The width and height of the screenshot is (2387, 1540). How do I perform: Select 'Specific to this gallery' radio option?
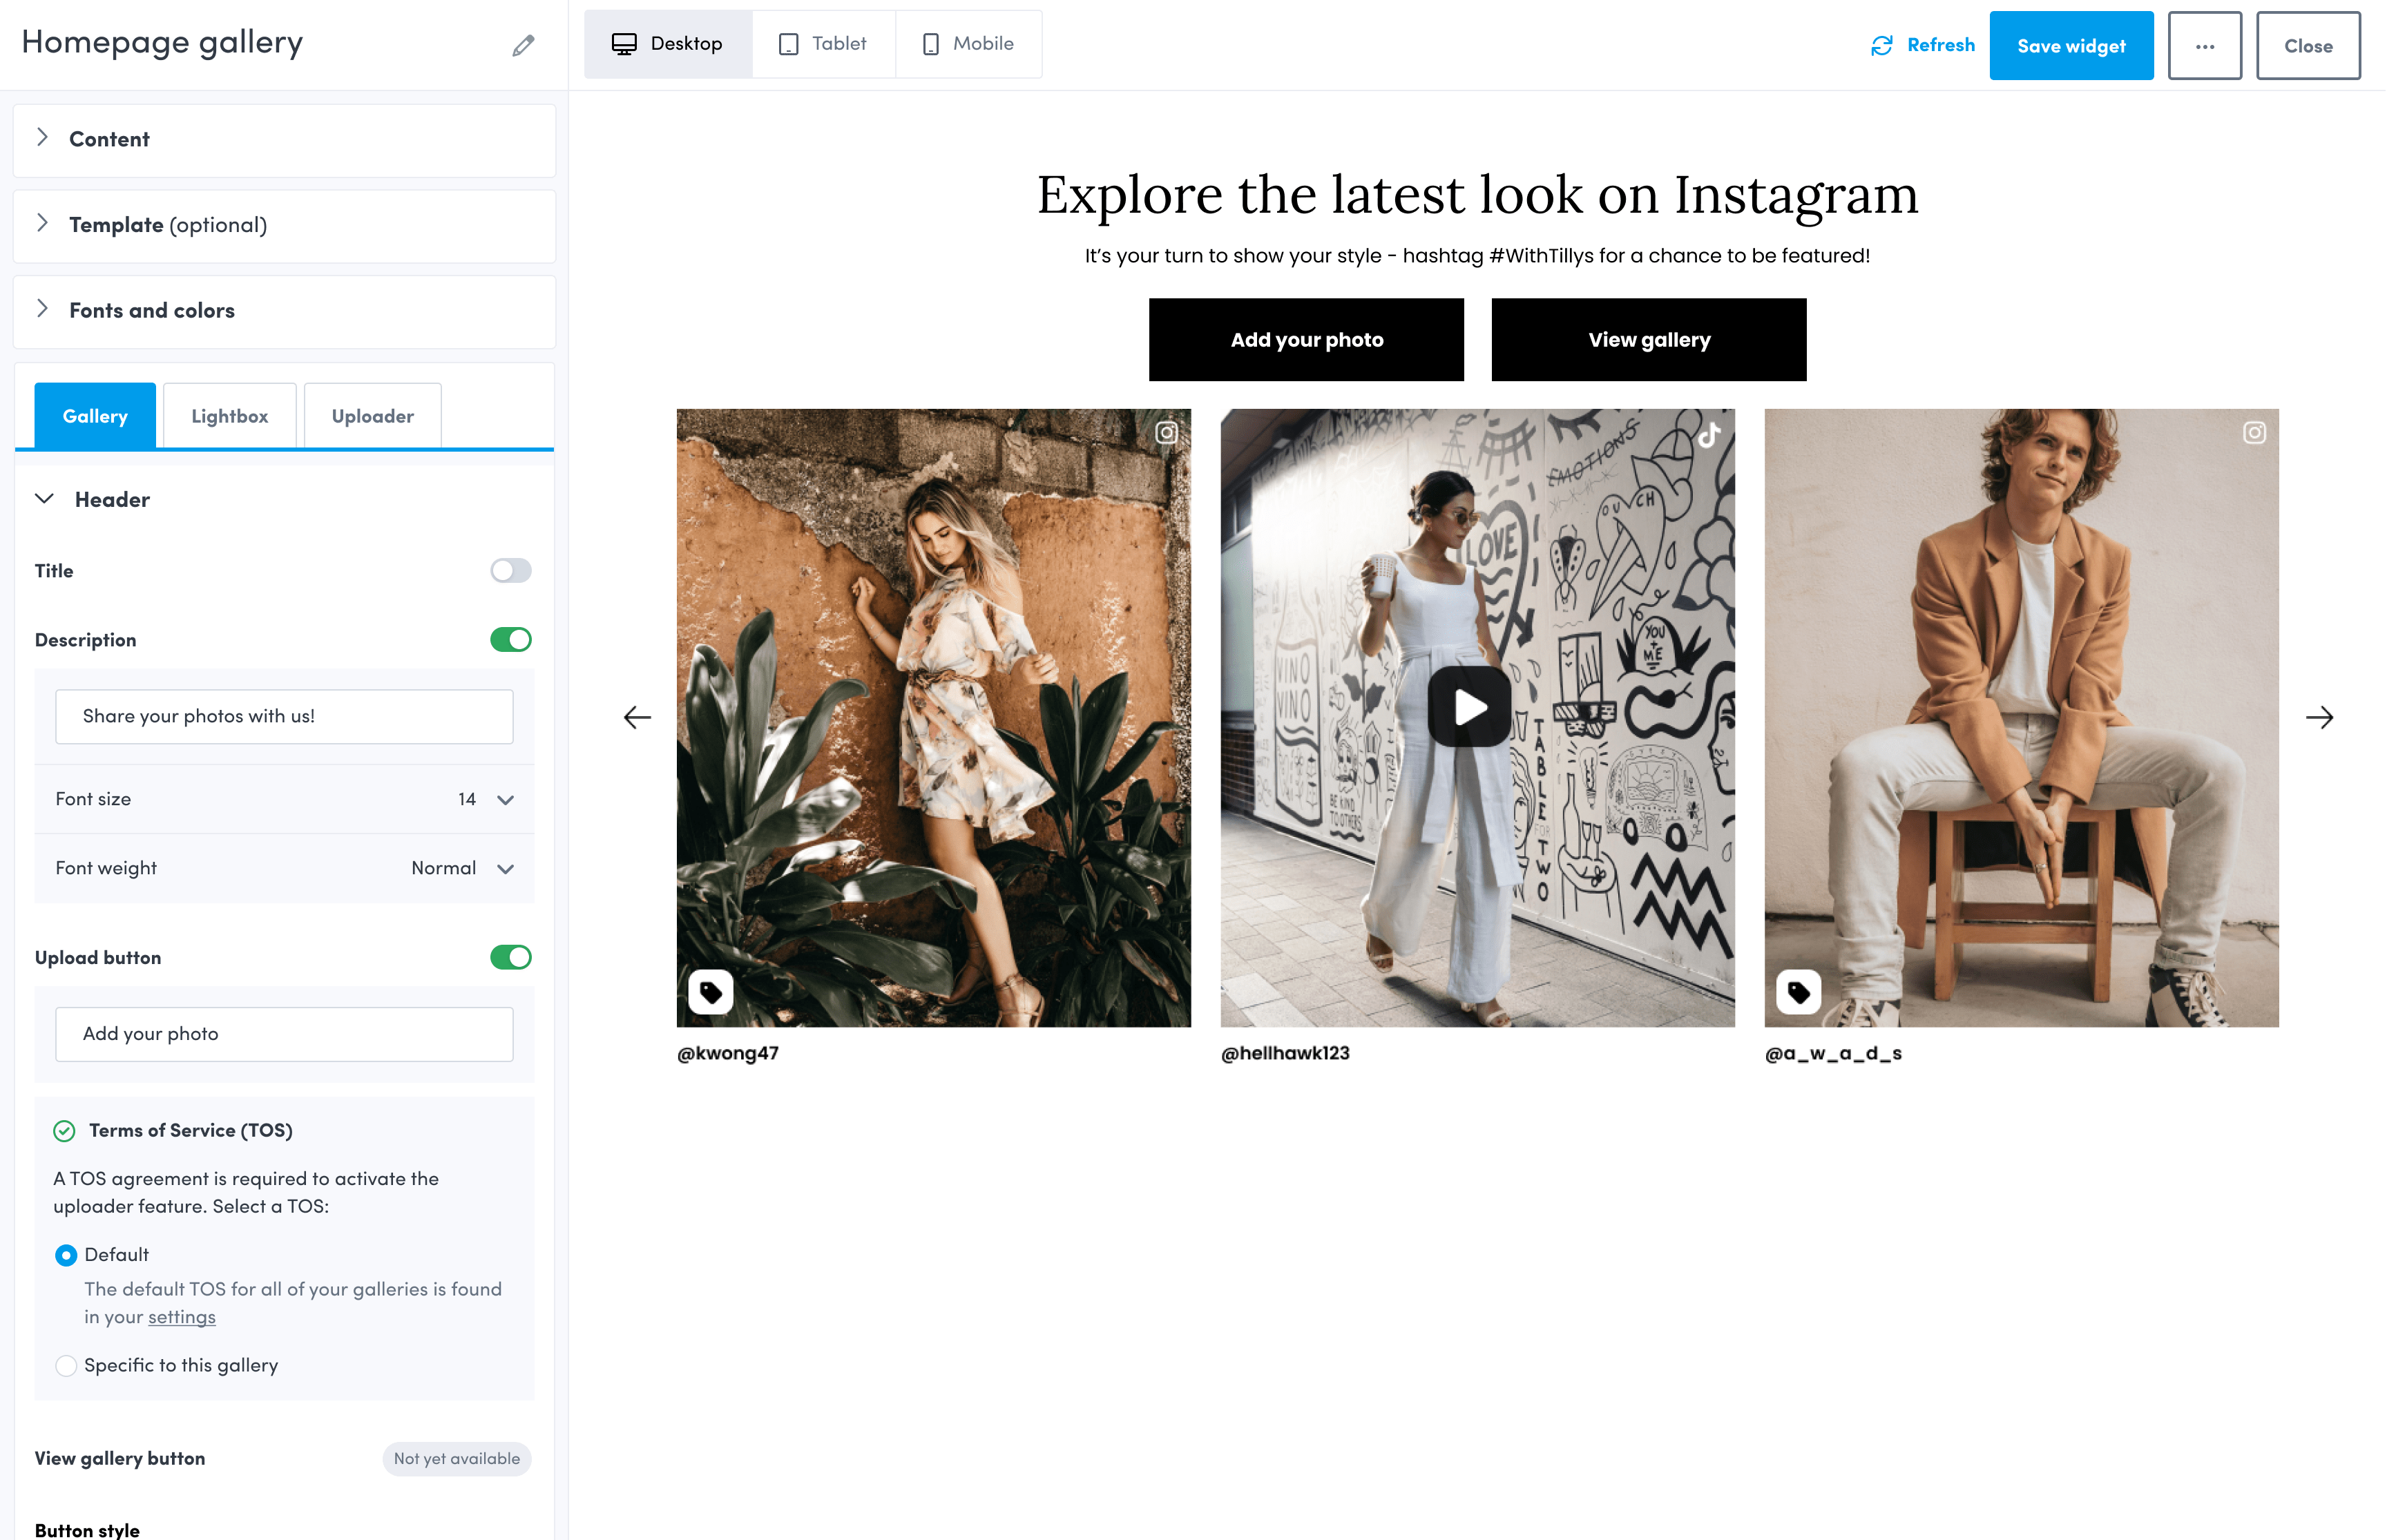point(66,1365)
